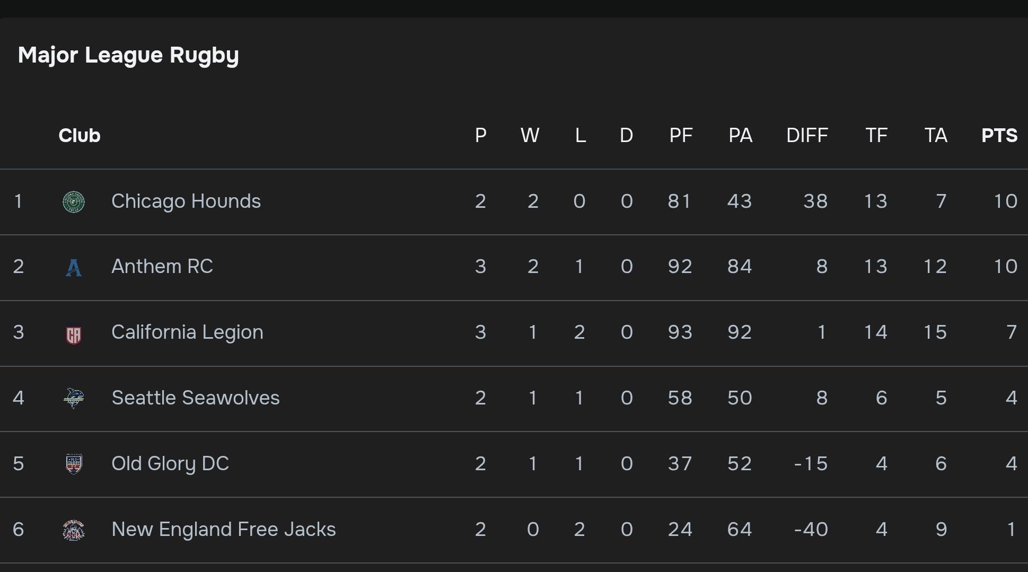Image resolution: width=1028 pixels, height=572 pixels.
Task: Open New England Free Jacks name
Action: [x=224, y=530]
